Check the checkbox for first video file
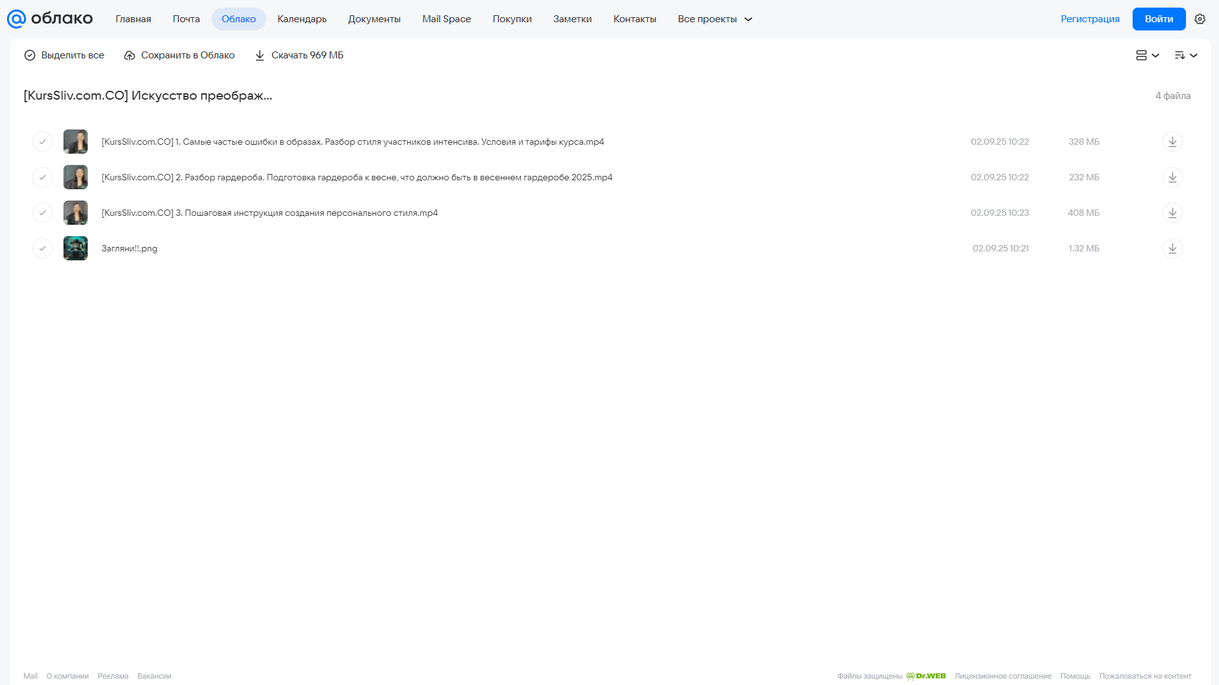Image resolution: width=1219 pixels, height=685 pixels. point(43,142)
